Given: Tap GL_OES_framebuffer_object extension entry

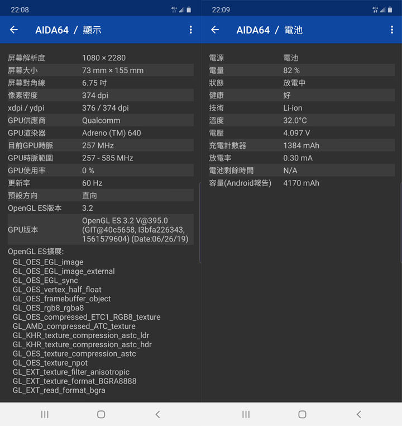Looking at the screenshot, I should tap(61, 299).
